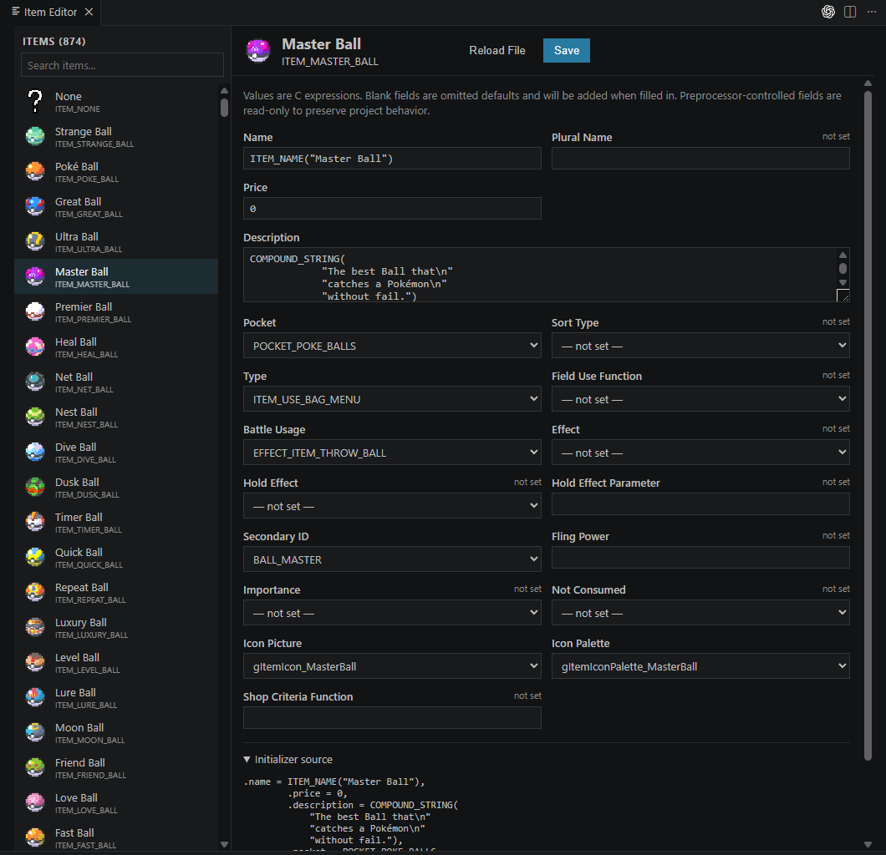Click the Strange Ball icon in list
The height and width of the screenshot is (855, 886).
click(x=35, y=136)
